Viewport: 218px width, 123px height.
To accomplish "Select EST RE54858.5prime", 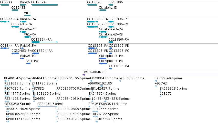I will 117,99.
